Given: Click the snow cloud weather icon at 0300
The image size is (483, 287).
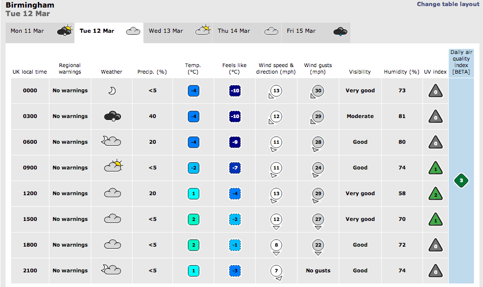Looking at the screenshot, I should (x=112, y=117).
